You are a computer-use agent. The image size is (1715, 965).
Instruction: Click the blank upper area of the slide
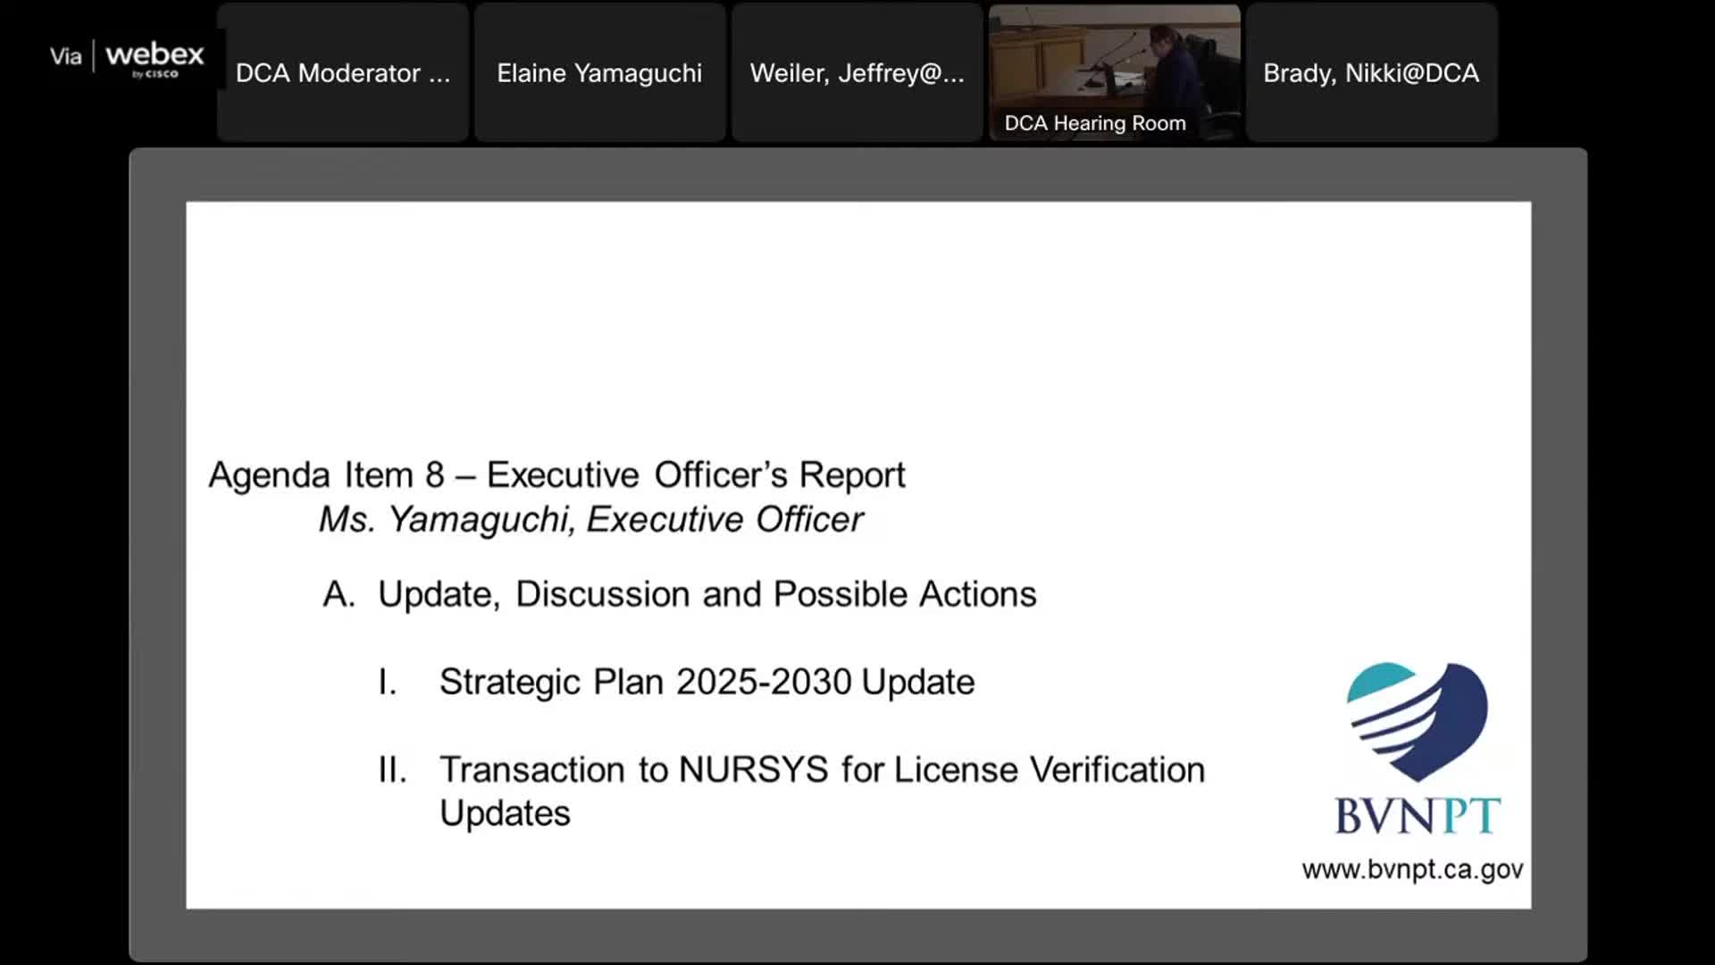(x=857, y=313)
